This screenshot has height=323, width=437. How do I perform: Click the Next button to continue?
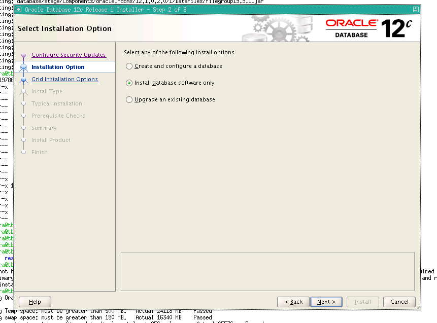tap(326, 302)
